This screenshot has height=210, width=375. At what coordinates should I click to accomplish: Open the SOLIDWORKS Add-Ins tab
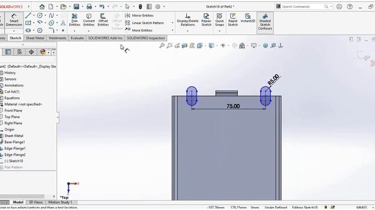105,38
